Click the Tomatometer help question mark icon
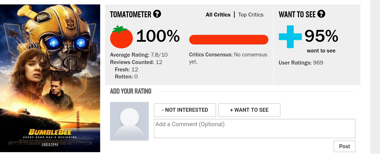The image size is (380, 154). (x=157, y=14)
